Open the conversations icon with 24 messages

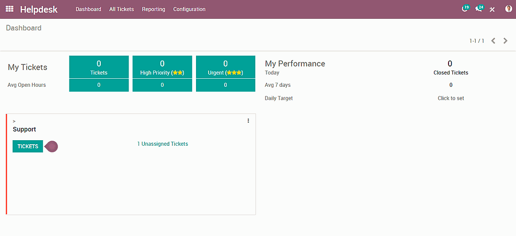[479, 9]
